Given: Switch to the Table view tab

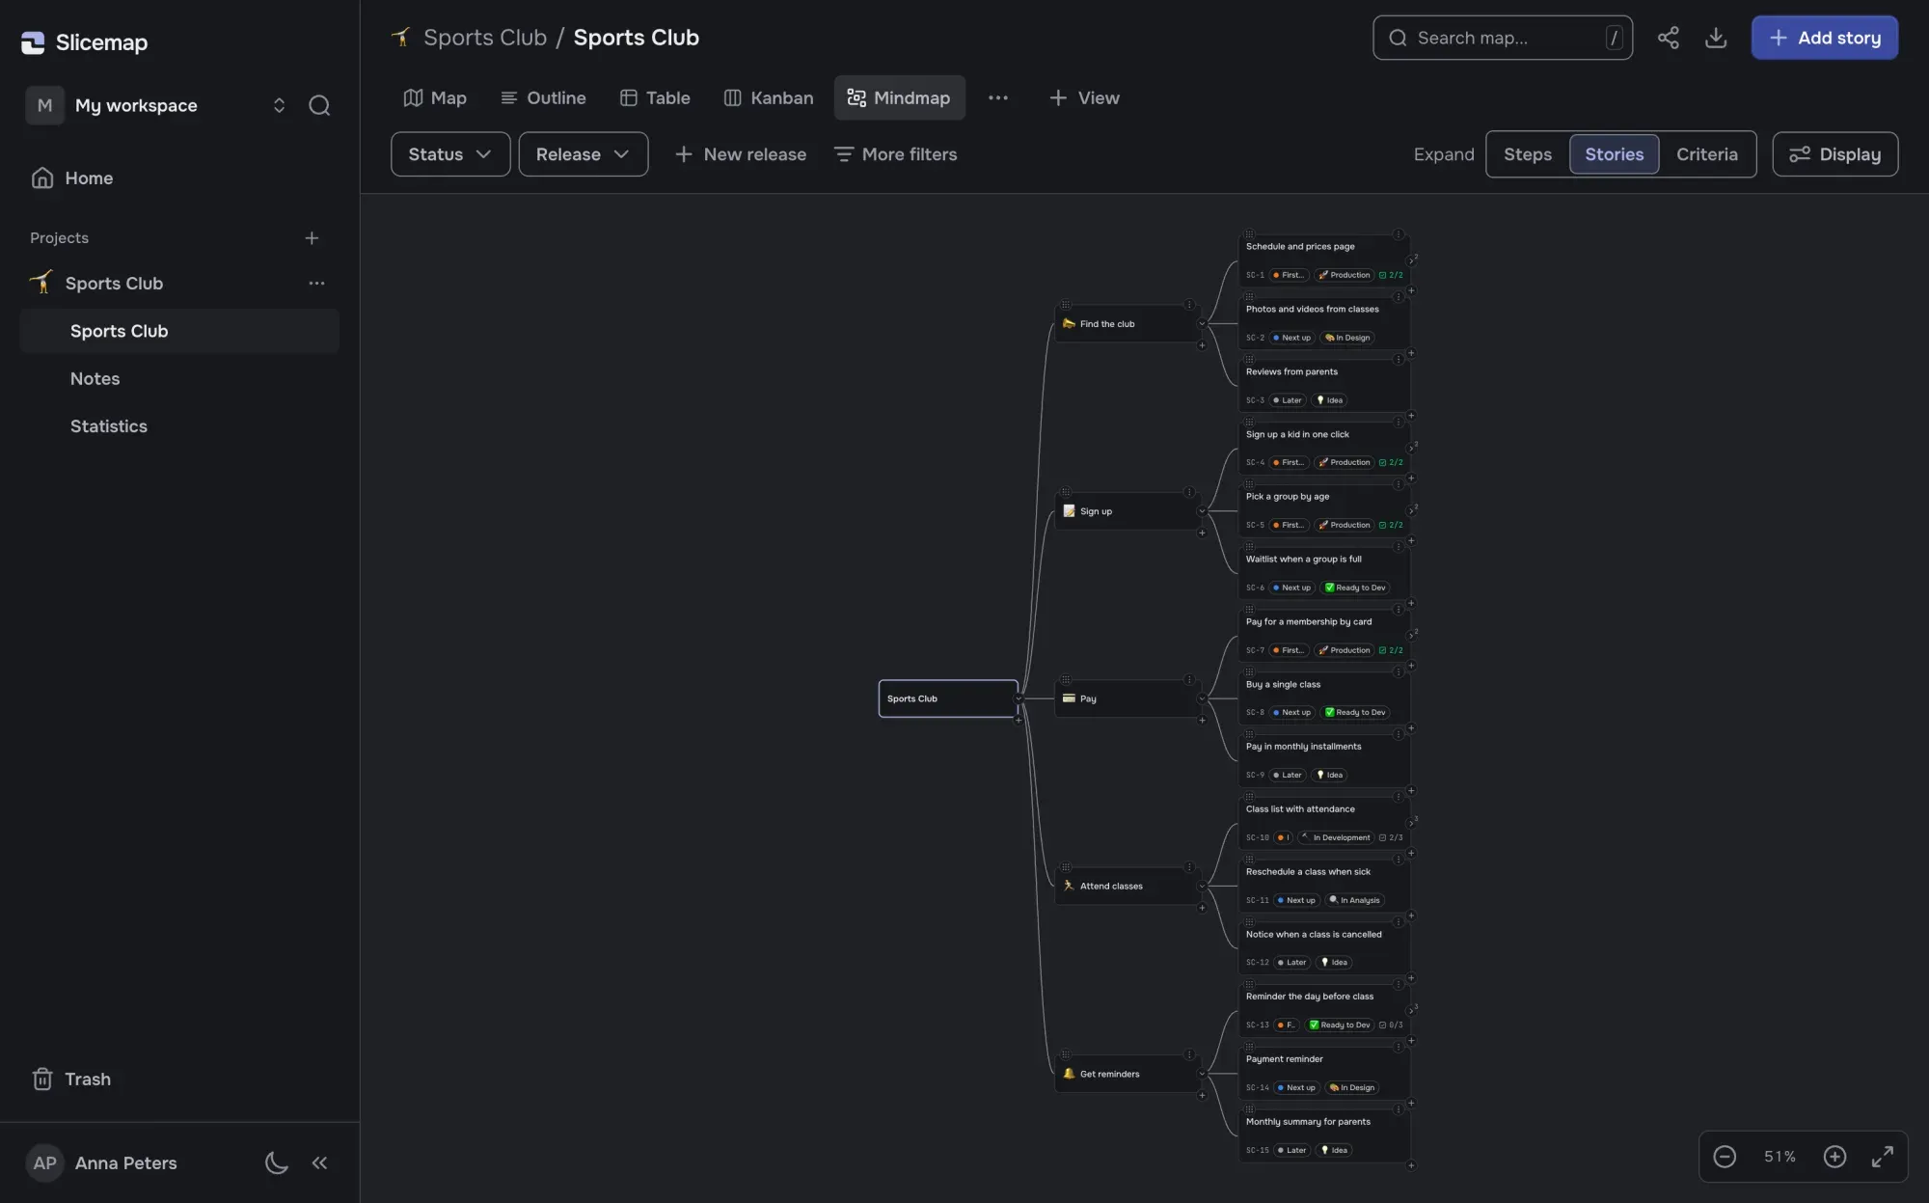Looking at the screenshot, I should pos(655,97).
